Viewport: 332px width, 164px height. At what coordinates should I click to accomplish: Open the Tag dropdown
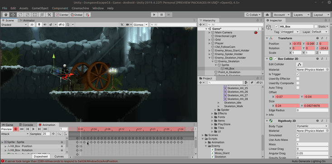coord(290,32)
